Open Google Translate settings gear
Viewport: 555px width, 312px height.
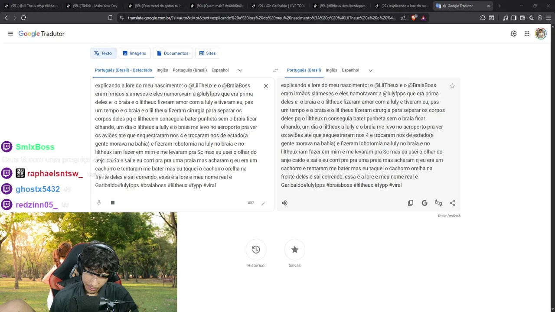click(x=513, y=34)
